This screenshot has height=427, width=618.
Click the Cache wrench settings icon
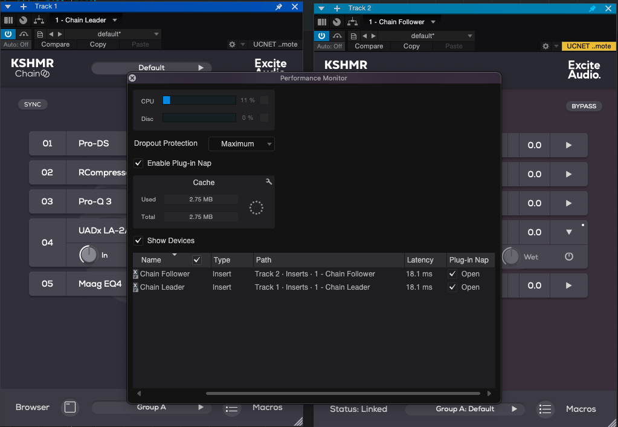pos(269,181)
